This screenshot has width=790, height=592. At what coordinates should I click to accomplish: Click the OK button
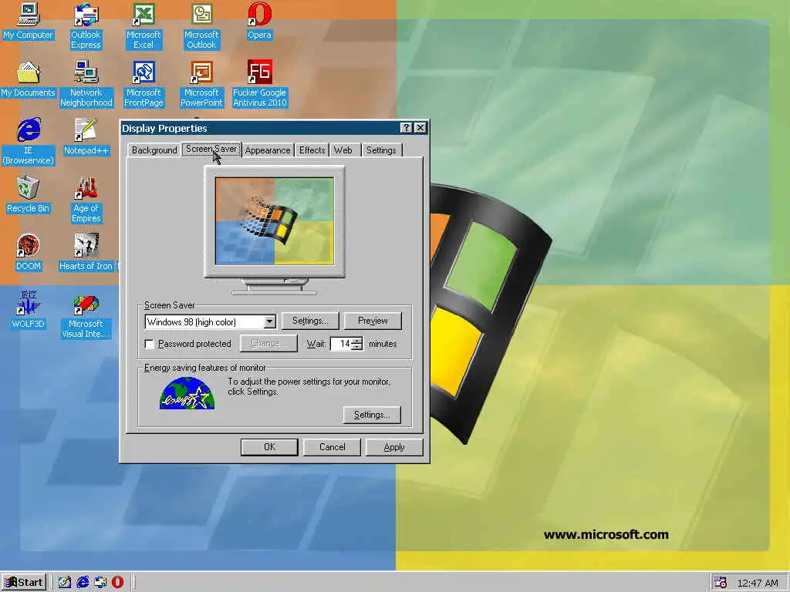click(x=269, y=447)
